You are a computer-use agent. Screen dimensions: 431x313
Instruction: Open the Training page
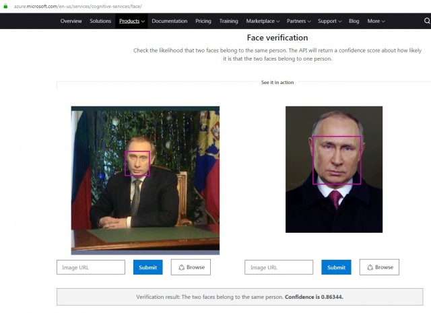pyautogui.click(x=228, y=21)
